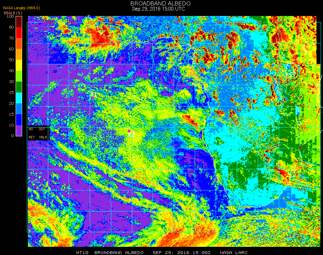The image size is (323, 255).
Task: Click the 5W longitude label
Action: [135, 23]
